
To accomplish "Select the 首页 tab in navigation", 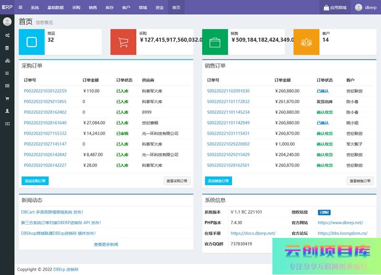I will [x=176, y=8].
